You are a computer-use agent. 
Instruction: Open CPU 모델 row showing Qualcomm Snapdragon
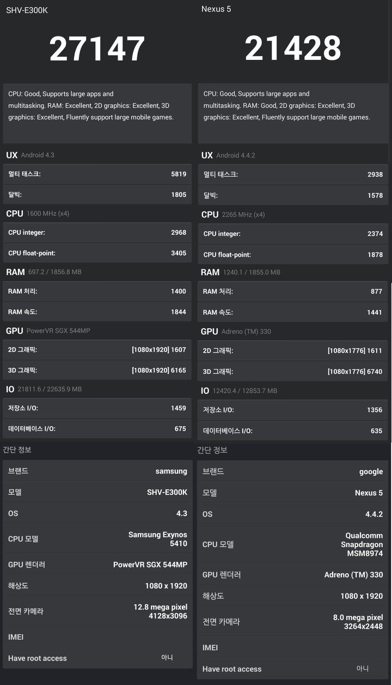click(x=293, y=544)
